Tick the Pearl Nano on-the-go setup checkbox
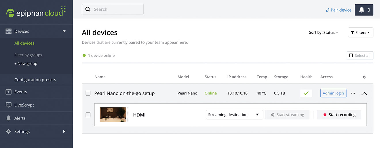This screenshot has width=380, height=148. pos(88,93)
